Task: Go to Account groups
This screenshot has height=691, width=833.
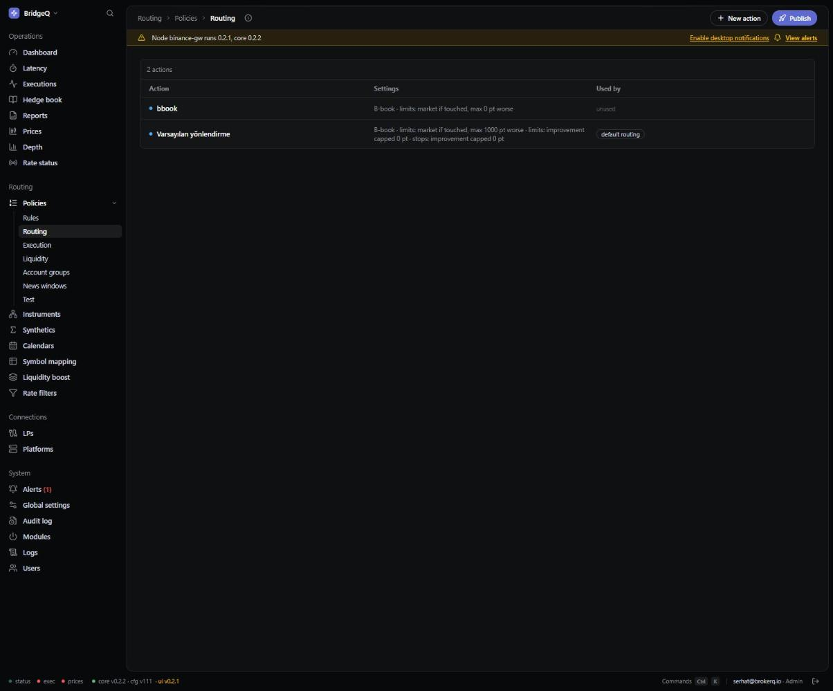Action: click(x=46, y=273)
